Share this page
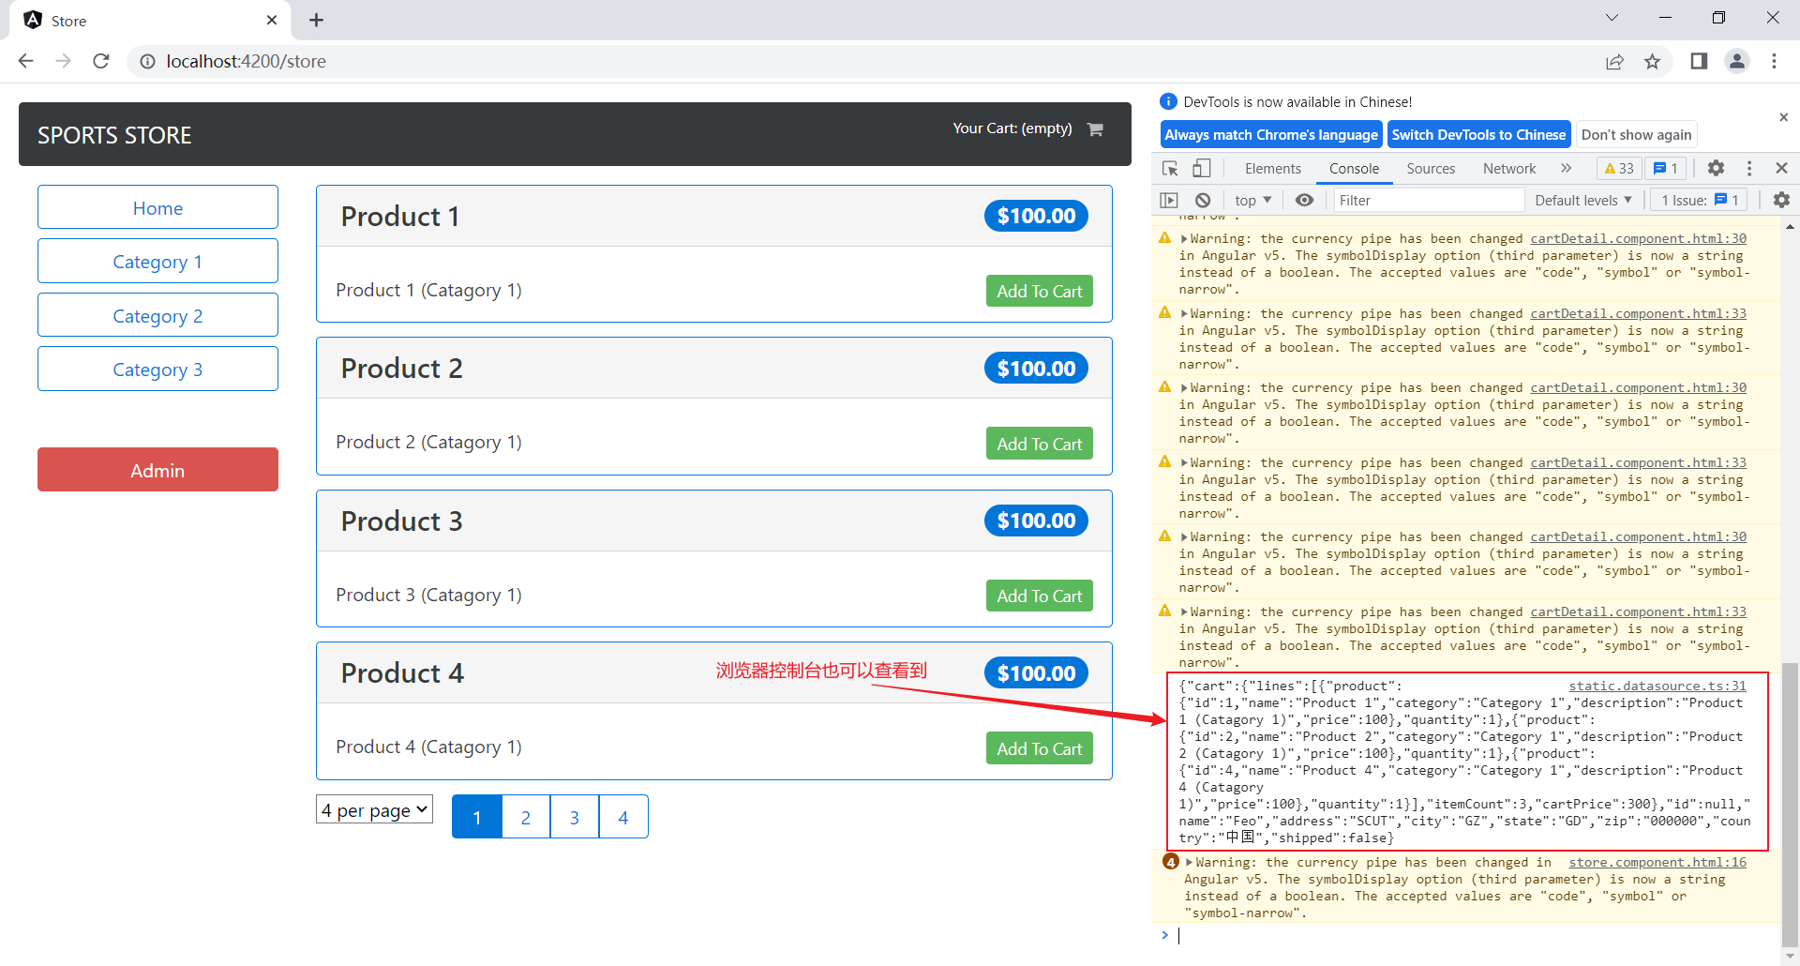1800x966 pixels. [1614, 61]
